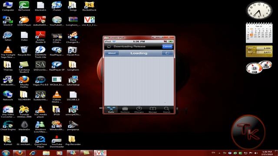The image size is (278, 156).
Task: Open the IPOD folder icon
Action: 57,110
